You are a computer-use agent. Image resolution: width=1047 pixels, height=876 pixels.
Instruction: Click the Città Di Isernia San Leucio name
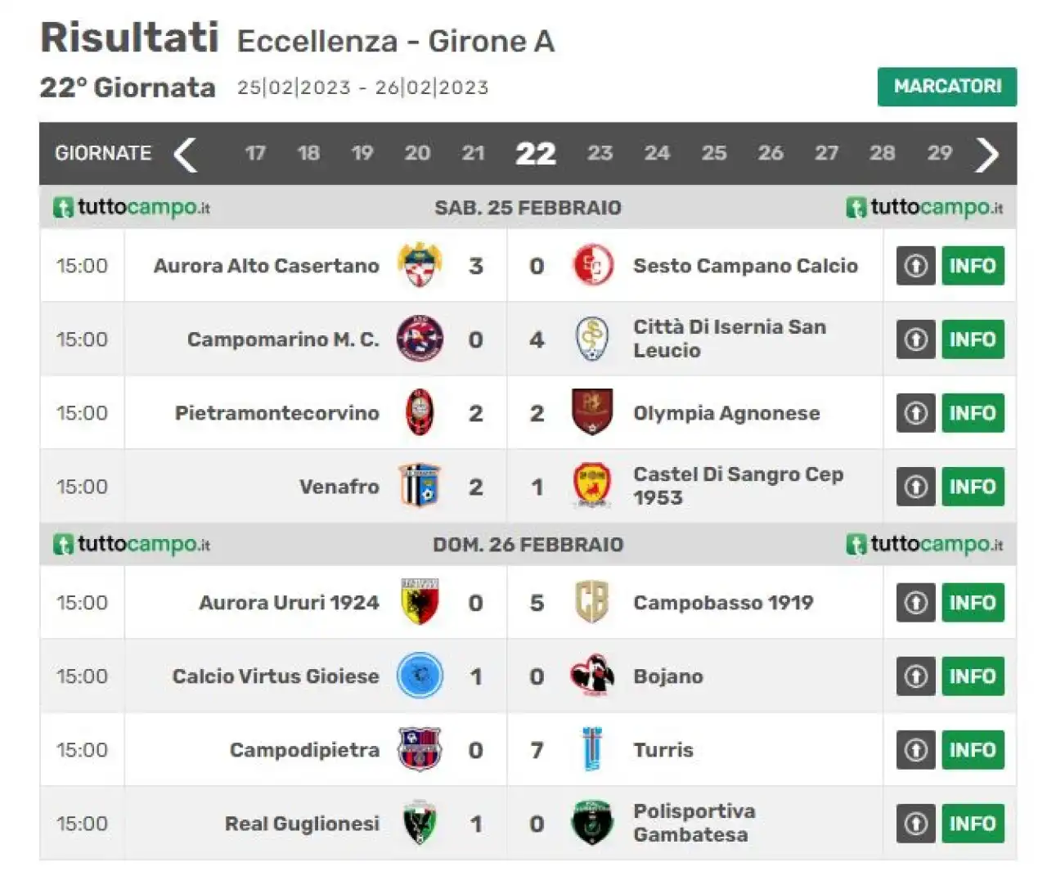[730, 339]
